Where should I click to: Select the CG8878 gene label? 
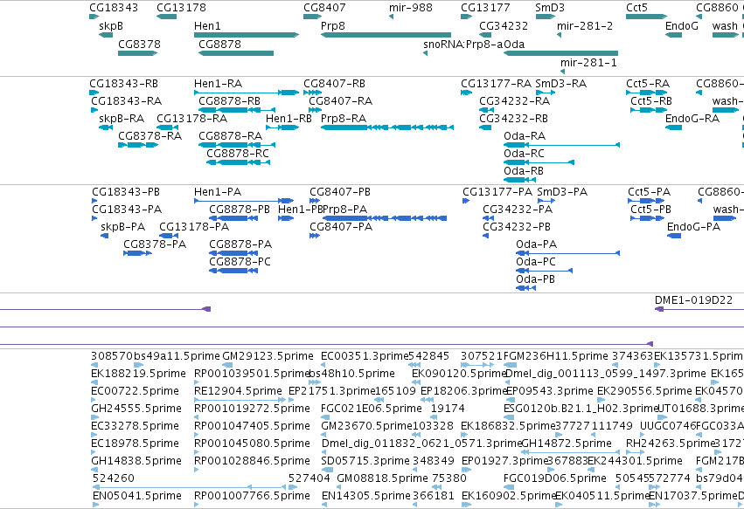219,44
